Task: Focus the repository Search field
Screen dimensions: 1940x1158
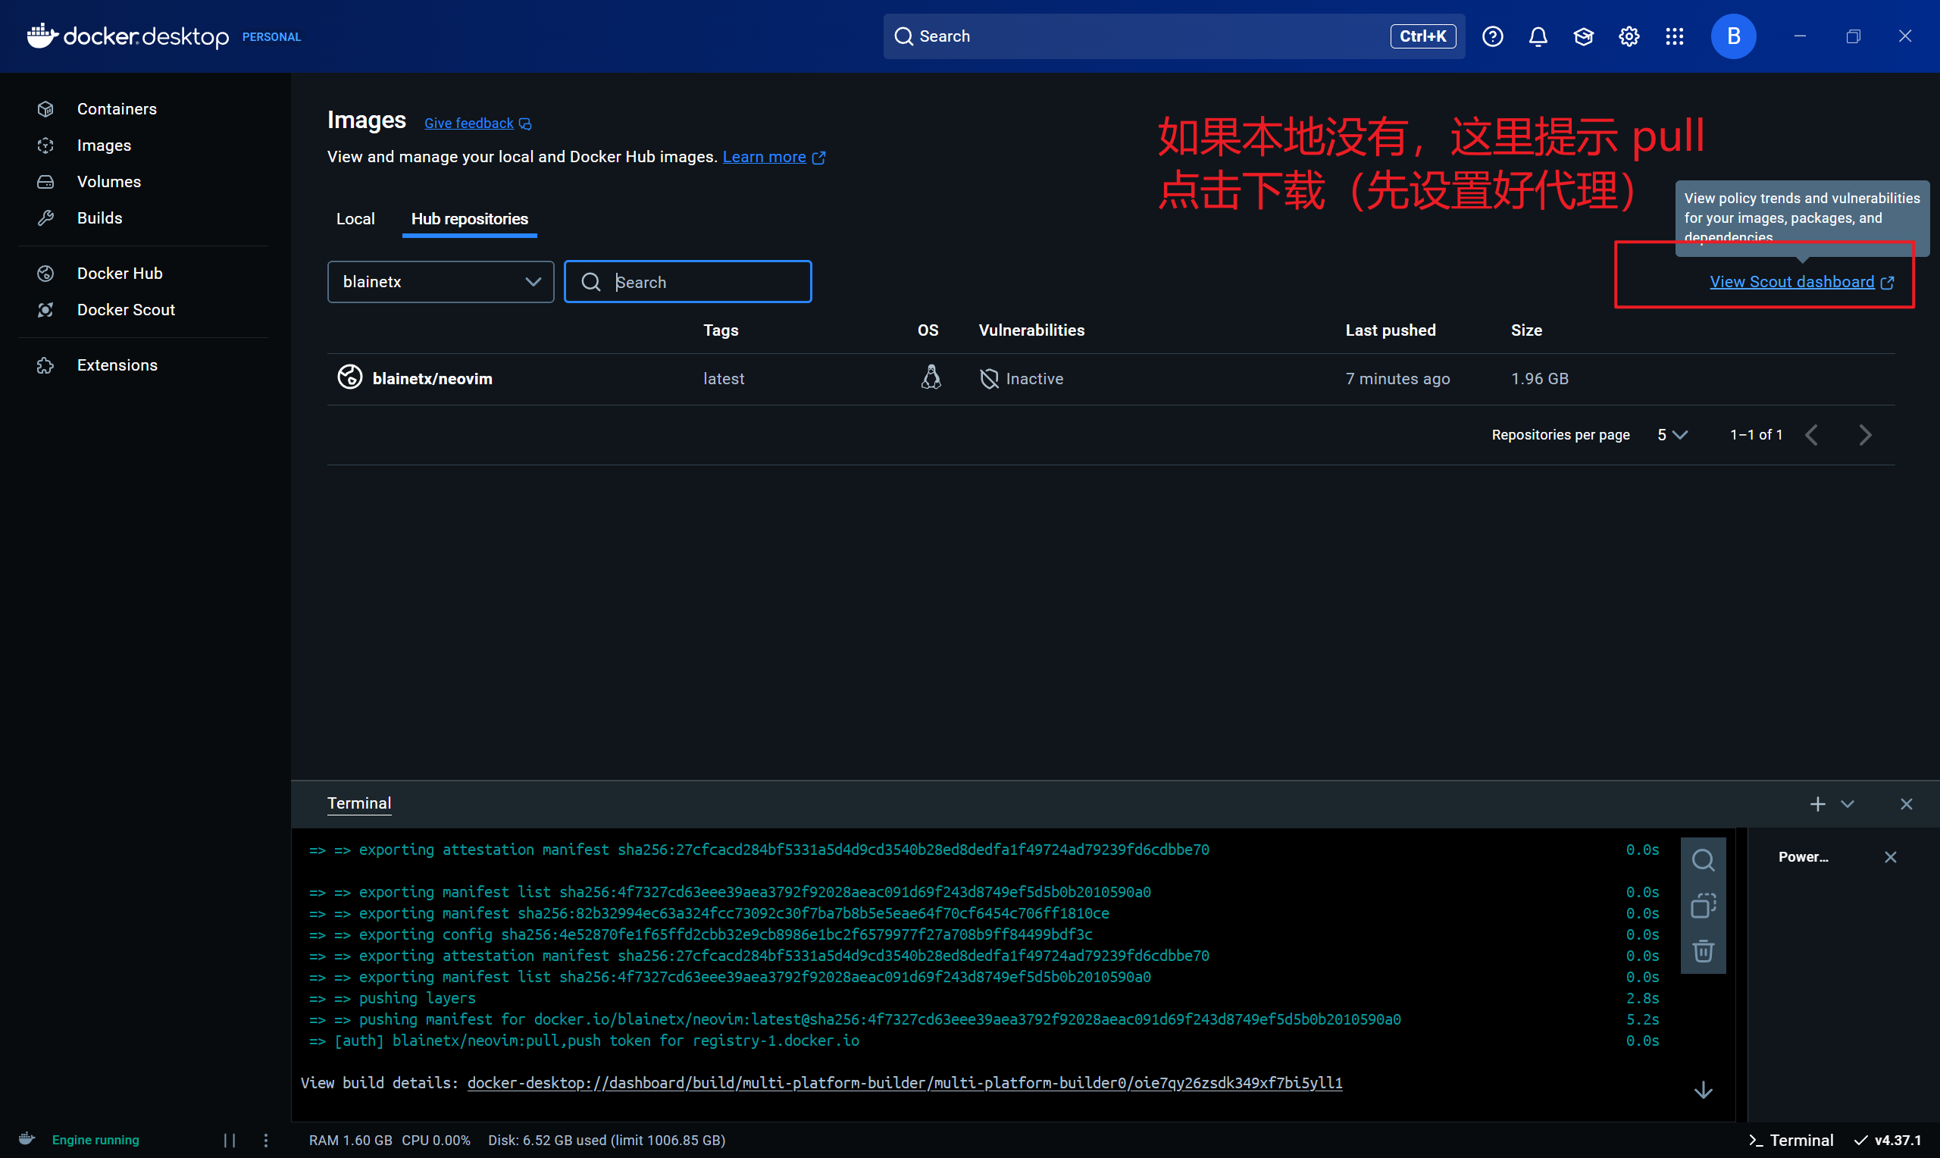Action: pos(687,282)
